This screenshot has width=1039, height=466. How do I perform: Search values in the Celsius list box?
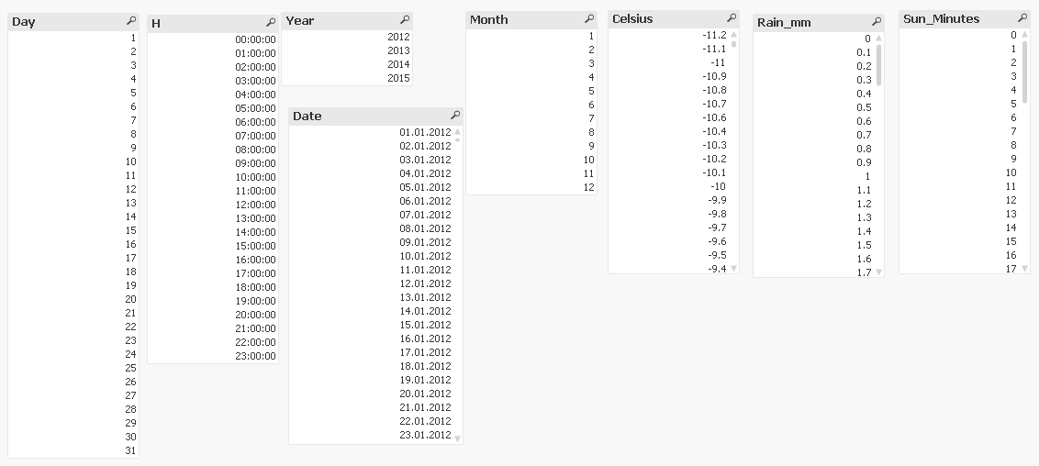click(732, 18)
